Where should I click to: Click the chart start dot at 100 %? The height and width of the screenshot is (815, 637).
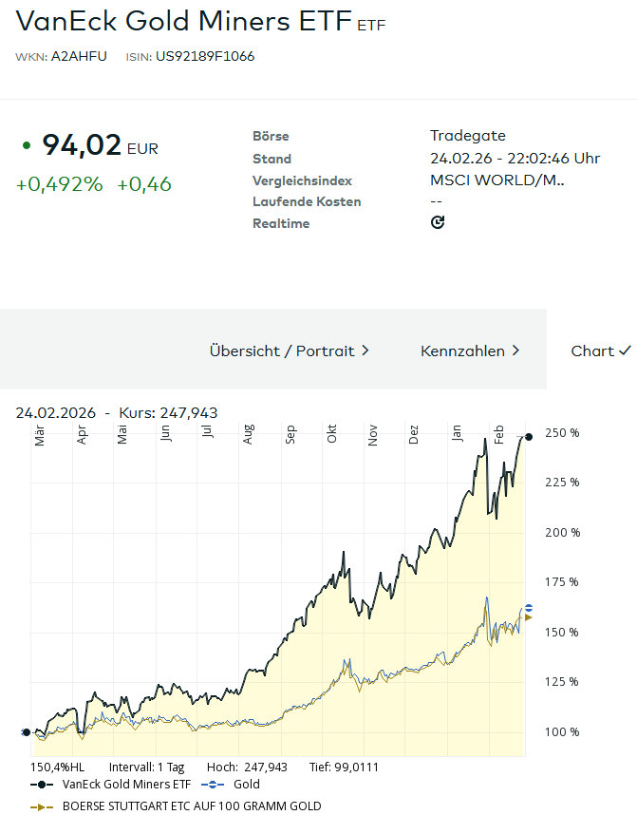point(26,732)
